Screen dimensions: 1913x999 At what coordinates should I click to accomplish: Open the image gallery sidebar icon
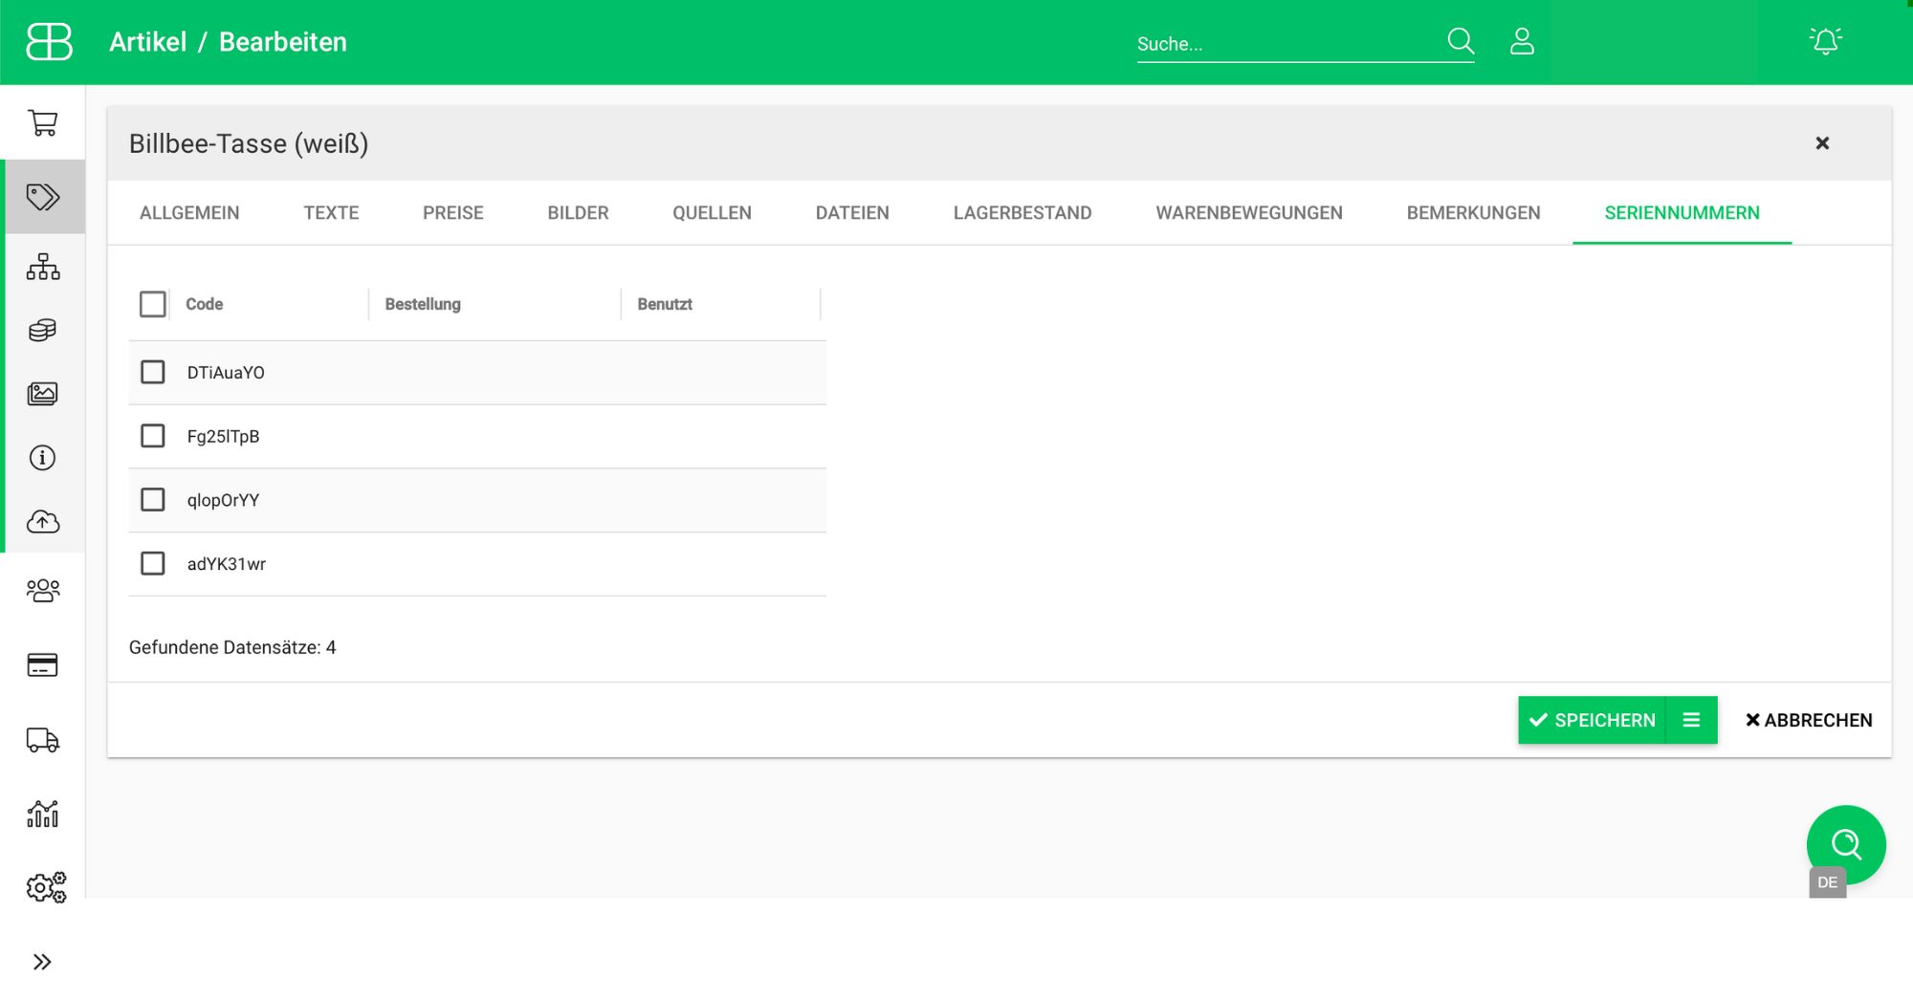click(x=43, y=393)
